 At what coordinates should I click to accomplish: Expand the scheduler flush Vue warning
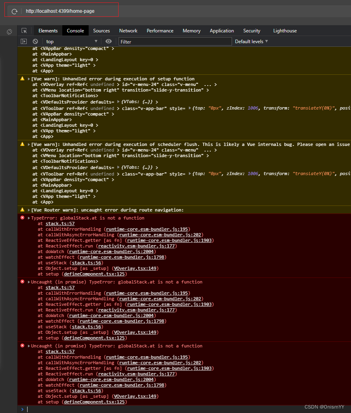coord(29,144)
